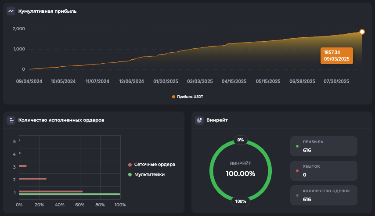This screenshot has height=216, width=375.
Task: Select the last data point on the profit chart
Action: (362, 32)
